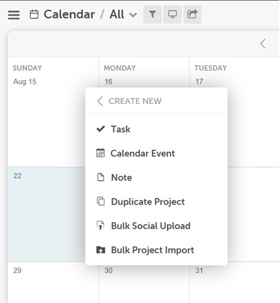
Task: Click the share export icon
Action: pyautogui.click(x=192, y=15)
